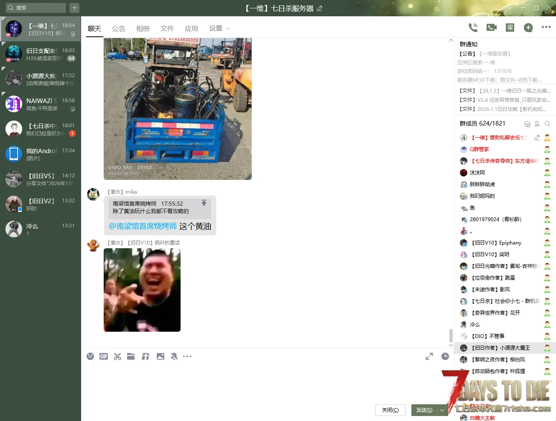Image resolution: width=556 pixels, height=421 pixels.
Task: Start a group video call
Action: tap(492, 28)
